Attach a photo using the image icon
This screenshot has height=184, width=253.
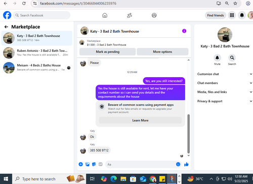pos(88,164)
